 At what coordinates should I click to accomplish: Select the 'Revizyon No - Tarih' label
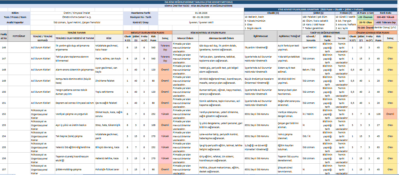(141, 17)
